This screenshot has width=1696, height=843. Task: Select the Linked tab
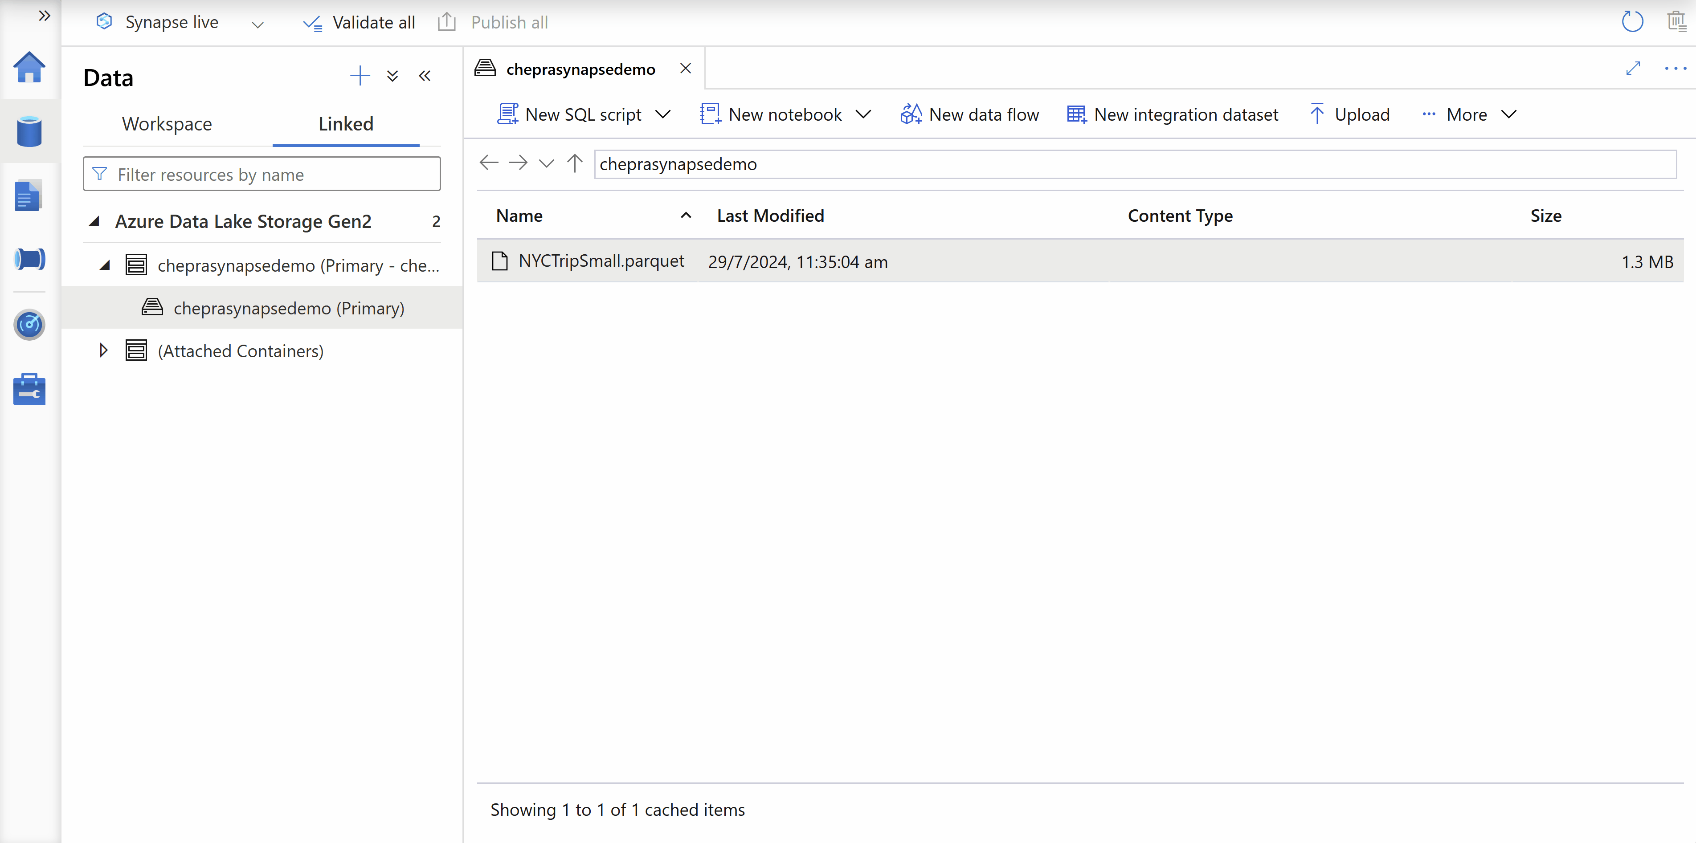pyautogui.click(x=346, y=124)
